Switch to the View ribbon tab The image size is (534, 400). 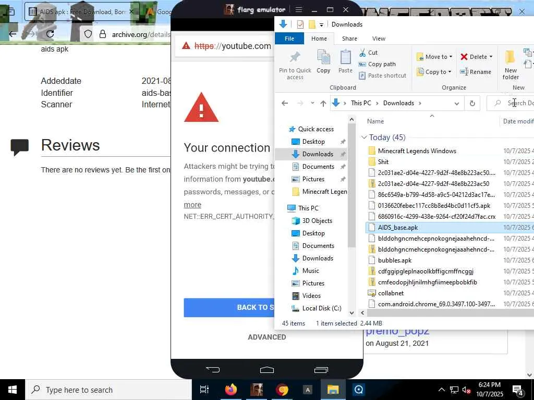coord(379,39)
